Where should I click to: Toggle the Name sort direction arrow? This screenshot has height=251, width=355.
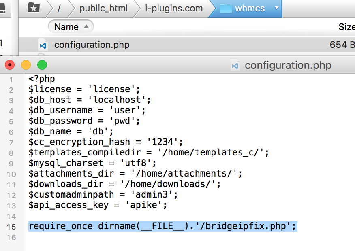tap(86, 27)
